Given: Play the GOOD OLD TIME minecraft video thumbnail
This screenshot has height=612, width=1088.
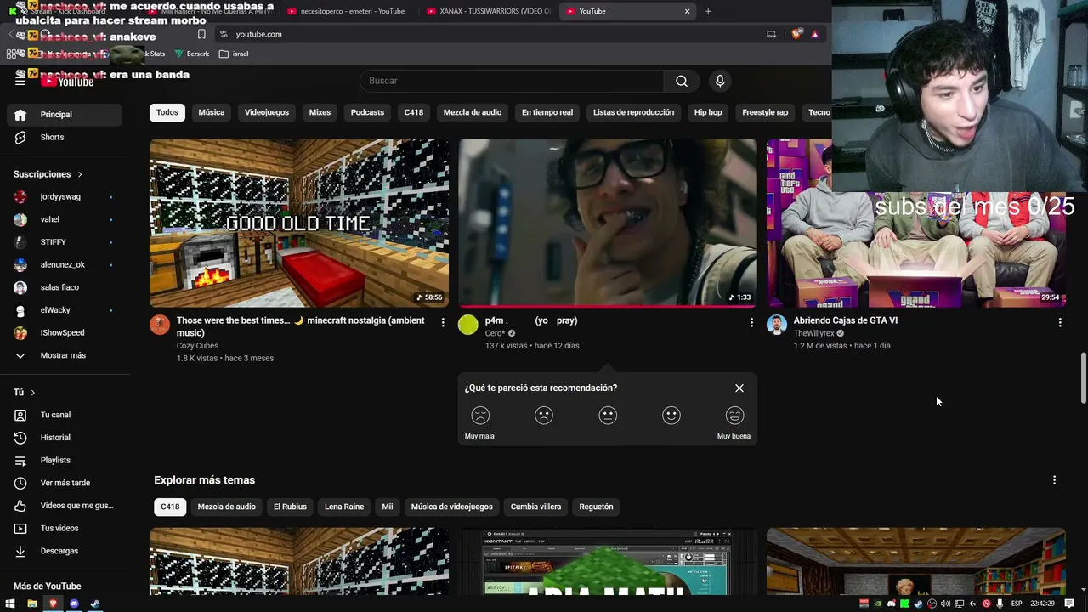Looking at the screenshot, I should (x=299, y=224).
